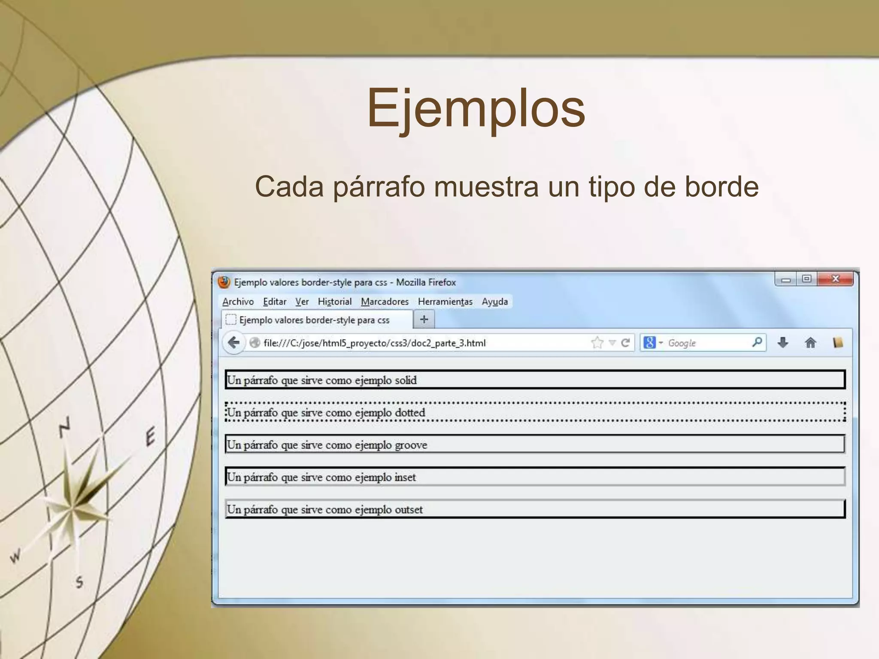This screenshot has height=659, width=879.
Task: Open the bookmarks menu icon
Action: click(x=838, y=343)
